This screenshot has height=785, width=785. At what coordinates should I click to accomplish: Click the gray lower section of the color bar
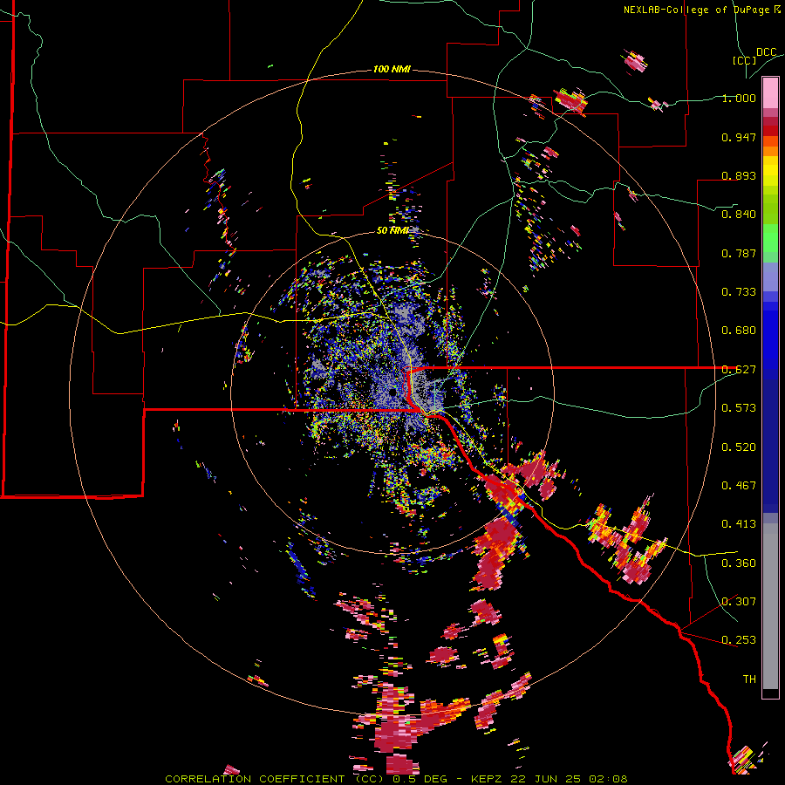click(x=770, y=606)
